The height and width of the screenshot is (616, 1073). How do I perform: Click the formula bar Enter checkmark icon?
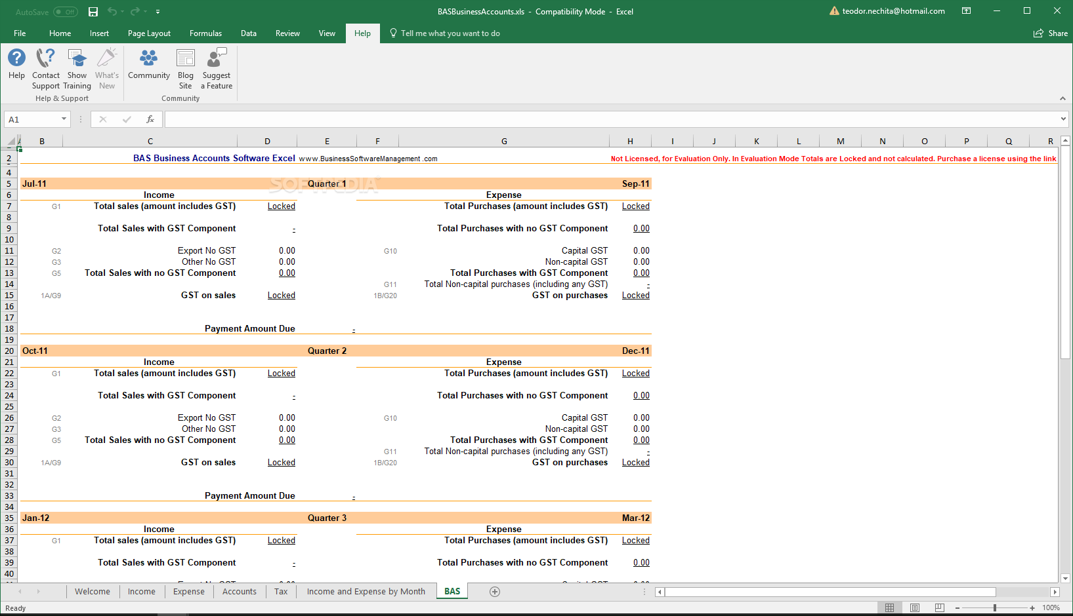[127, 119]
